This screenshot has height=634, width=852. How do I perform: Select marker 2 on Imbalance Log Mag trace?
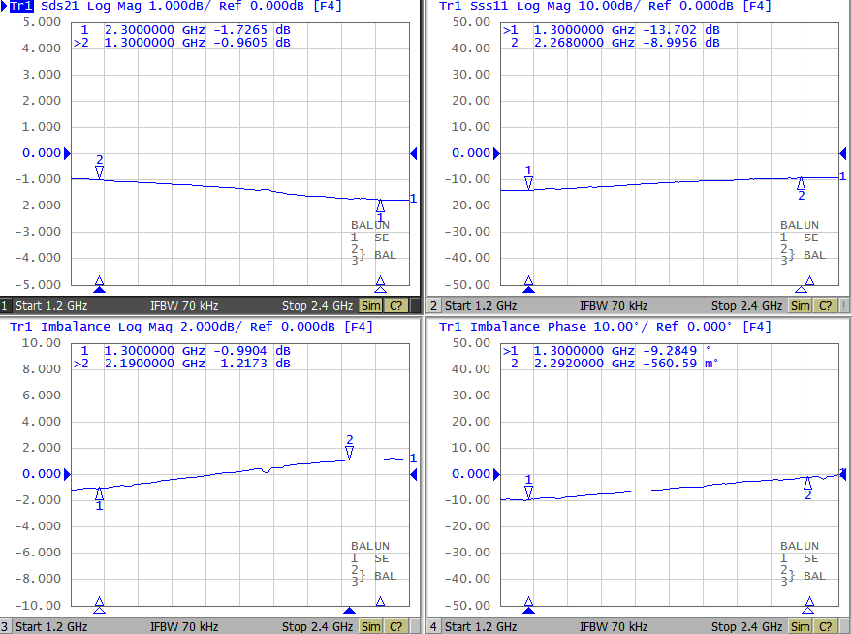click(x=349, y=453)
